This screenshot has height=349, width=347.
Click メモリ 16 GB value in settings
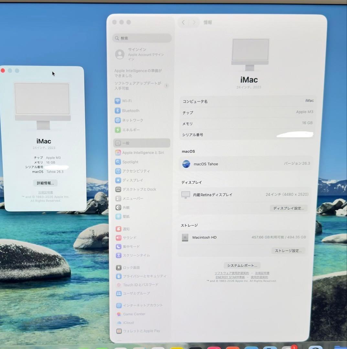307,123
